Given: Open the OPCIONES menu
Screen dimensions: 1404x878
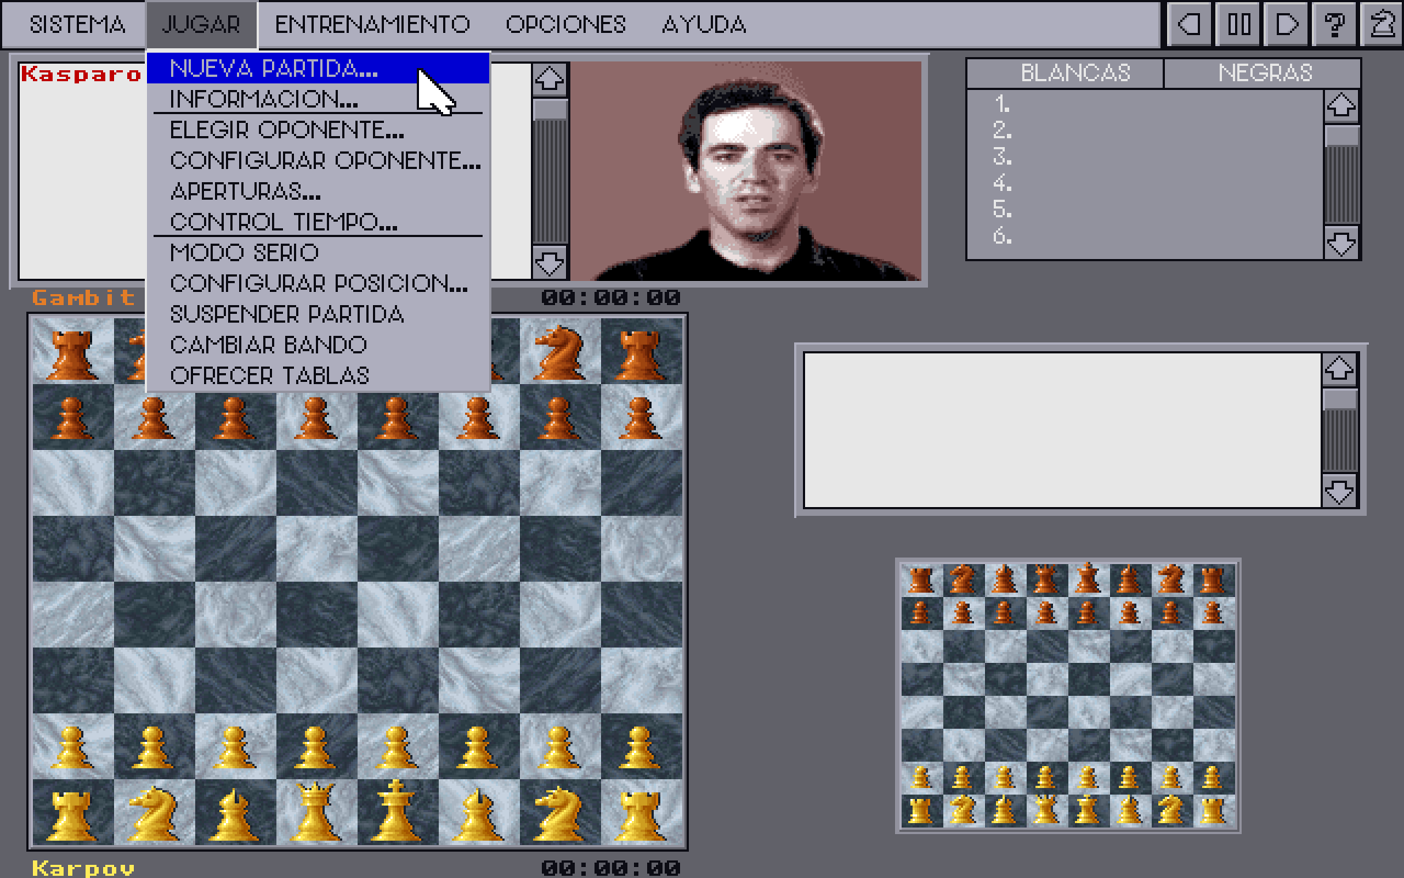Looking at the screenshot, I should pyautogui.click(x=566, y=25).
